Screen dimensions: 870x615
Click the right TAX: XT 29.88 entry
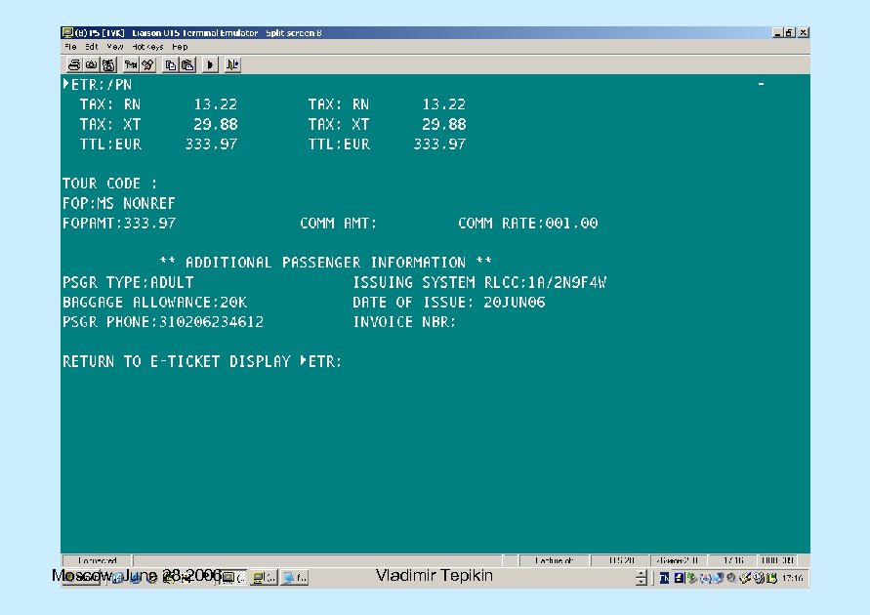pyautogui.click(x=387, y=125)
